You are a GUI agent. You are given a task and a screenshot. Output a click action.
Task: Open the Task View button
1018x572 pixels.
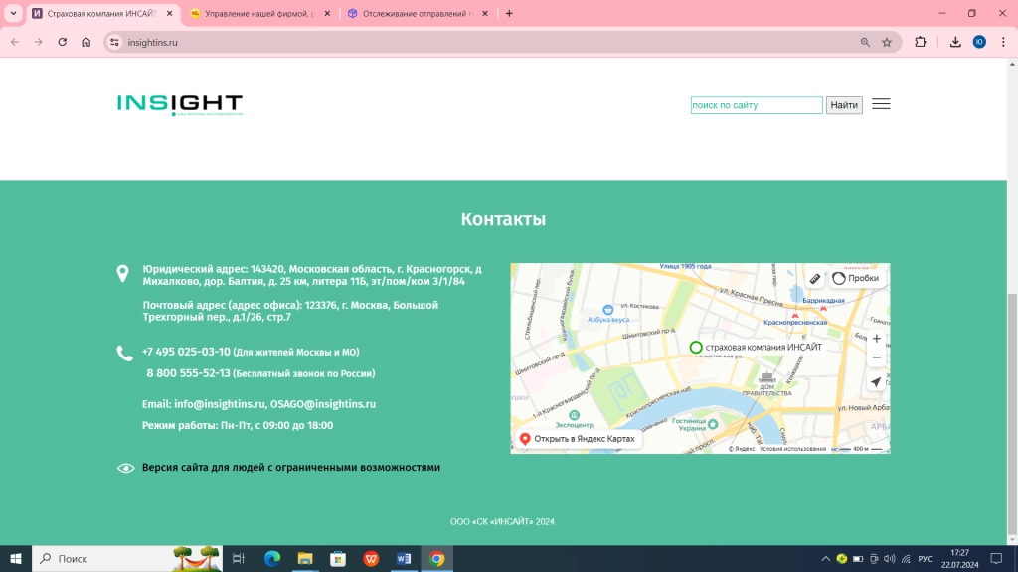(x=239, y=558)
